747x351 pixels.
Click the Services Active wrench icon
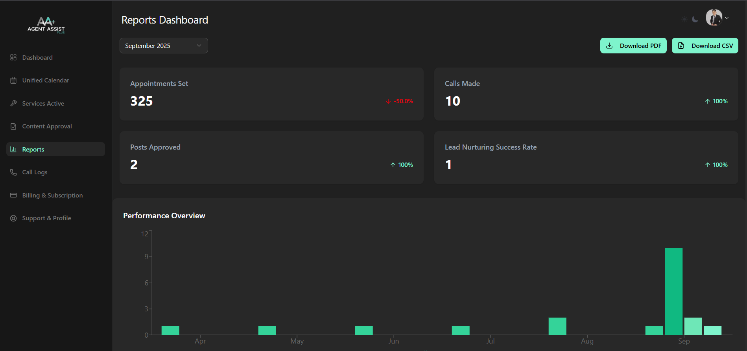click(13, 103)
